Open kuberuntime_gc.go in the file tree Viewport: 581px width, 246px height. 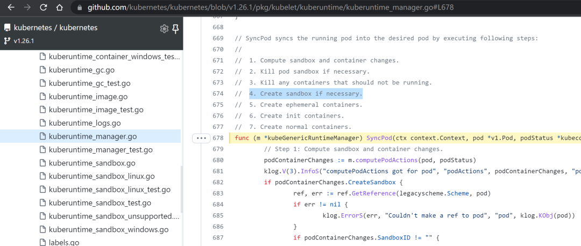tap(77, 70)
